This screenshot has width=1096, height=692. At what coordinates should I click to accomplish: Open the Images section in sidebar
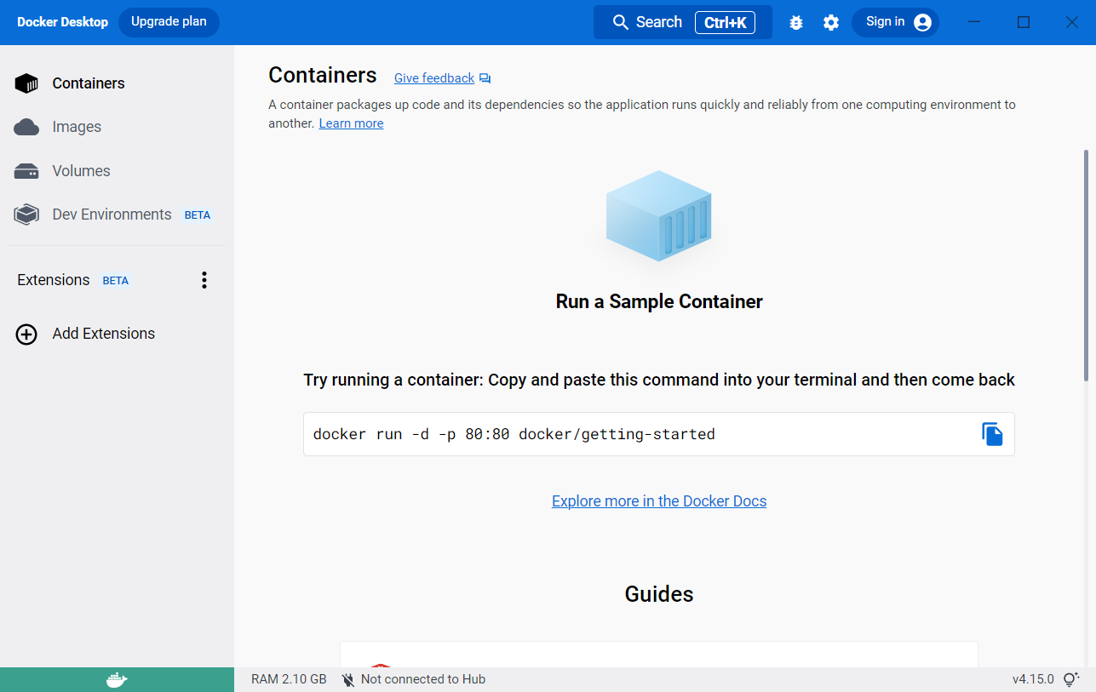(117, 127)
